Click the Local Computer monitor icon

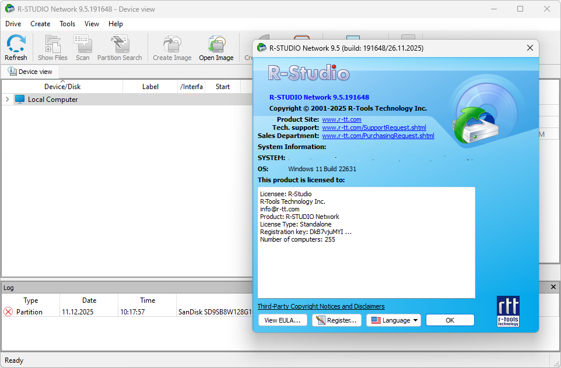pos(20,100)
